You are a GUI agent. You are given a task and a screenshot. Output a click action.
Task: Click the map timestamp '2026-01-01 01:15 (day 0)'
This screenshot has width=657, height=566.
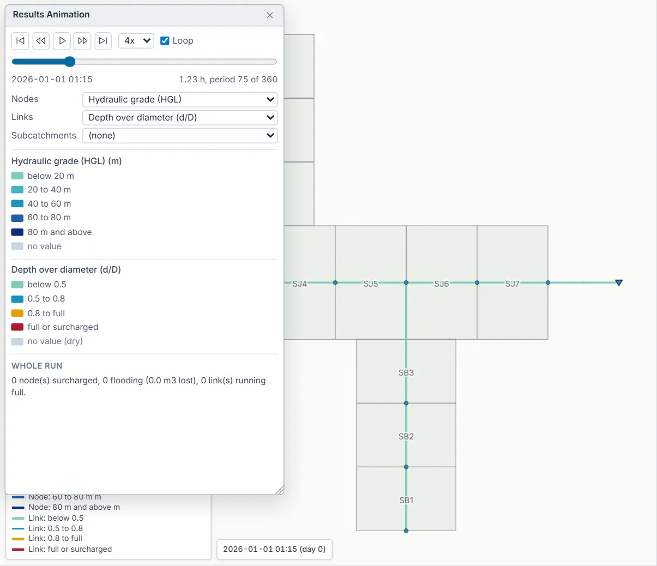274,549
